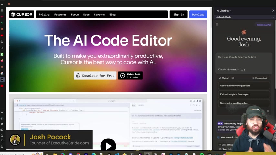Dismiss the suggestions with the small X

tap(268, 111)
